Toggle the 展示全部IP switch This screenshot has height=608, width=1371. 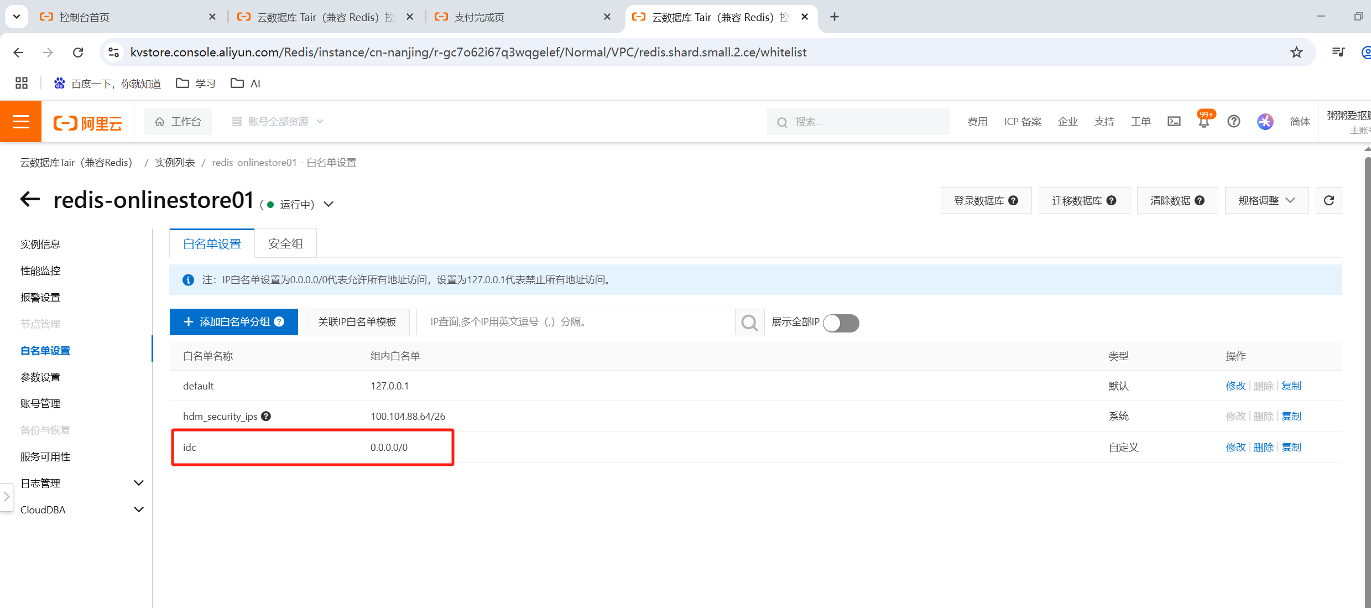pos(841,323)
